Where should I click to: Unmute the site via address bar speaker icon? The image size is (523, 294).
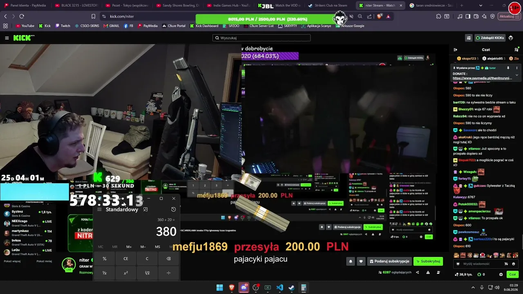351,16
